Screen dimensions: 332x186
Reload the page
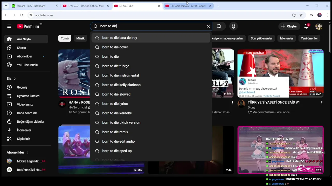22,15
